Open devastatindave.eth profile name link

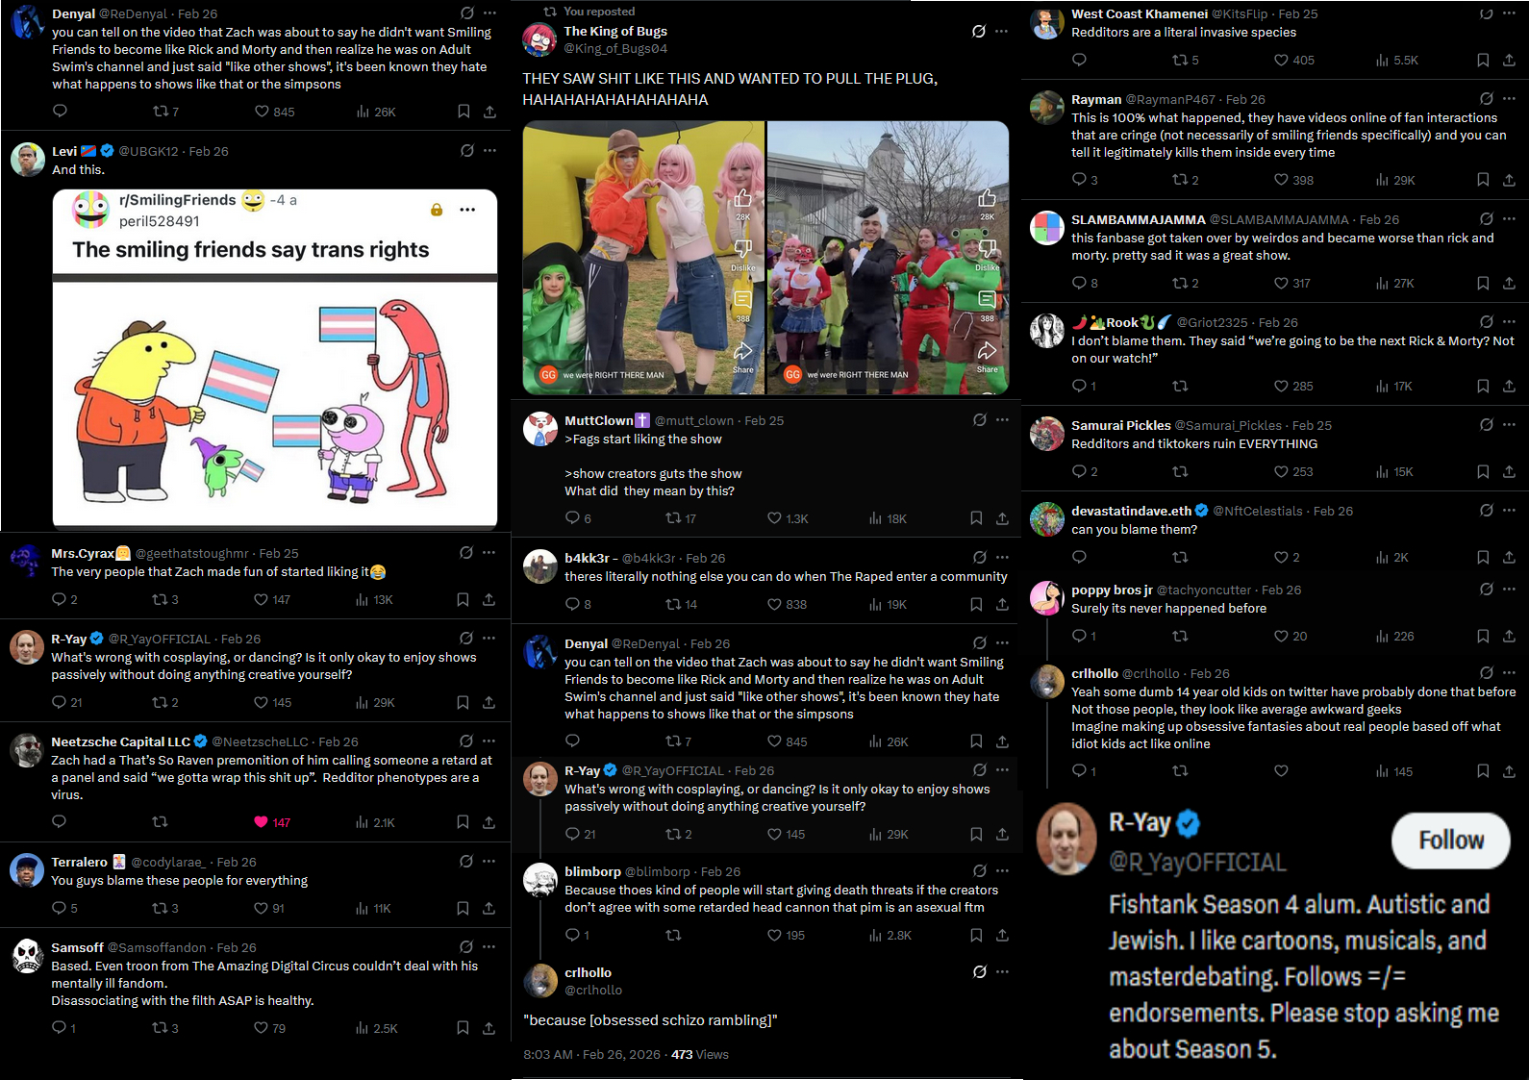tap(1131, 511)
